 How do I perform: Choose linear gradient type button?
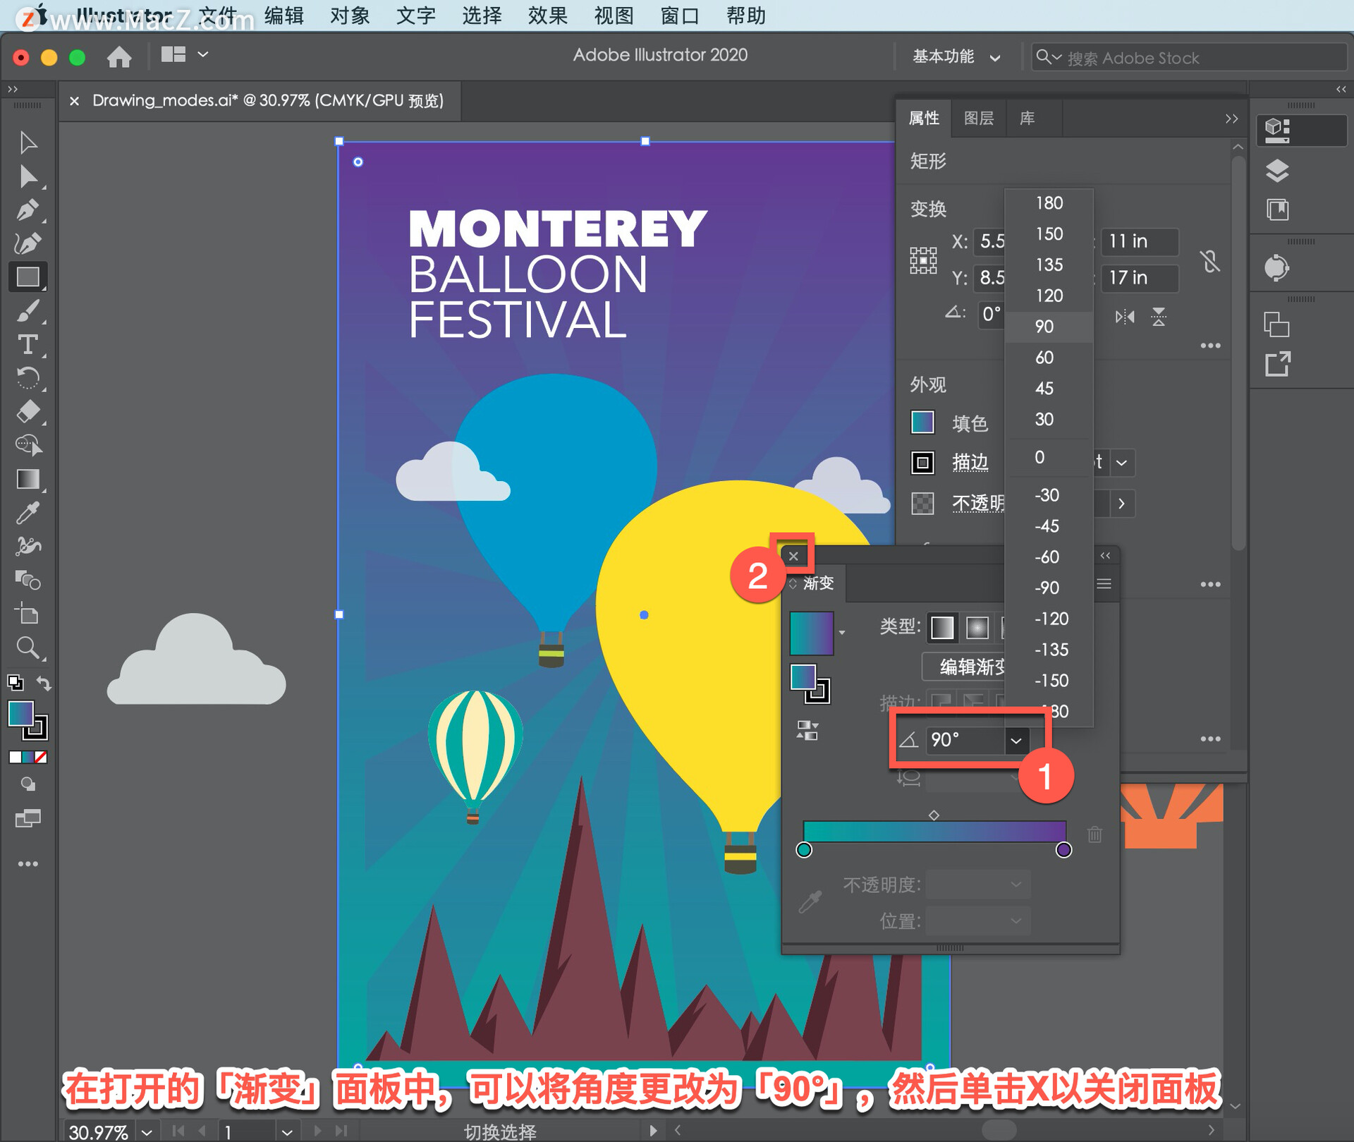942,627
